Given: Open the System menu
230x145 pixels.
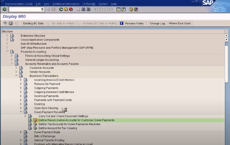Looking at the screenshot, I should tap(103, 4).
